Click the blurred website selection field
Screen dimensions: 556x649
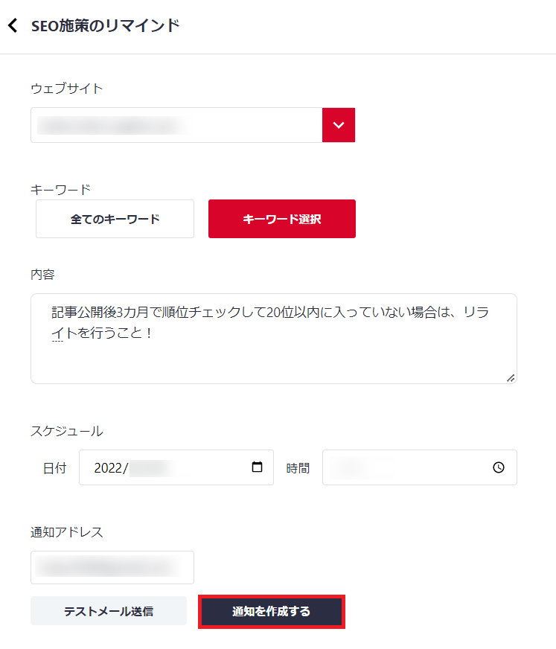(x=176, y=125)
